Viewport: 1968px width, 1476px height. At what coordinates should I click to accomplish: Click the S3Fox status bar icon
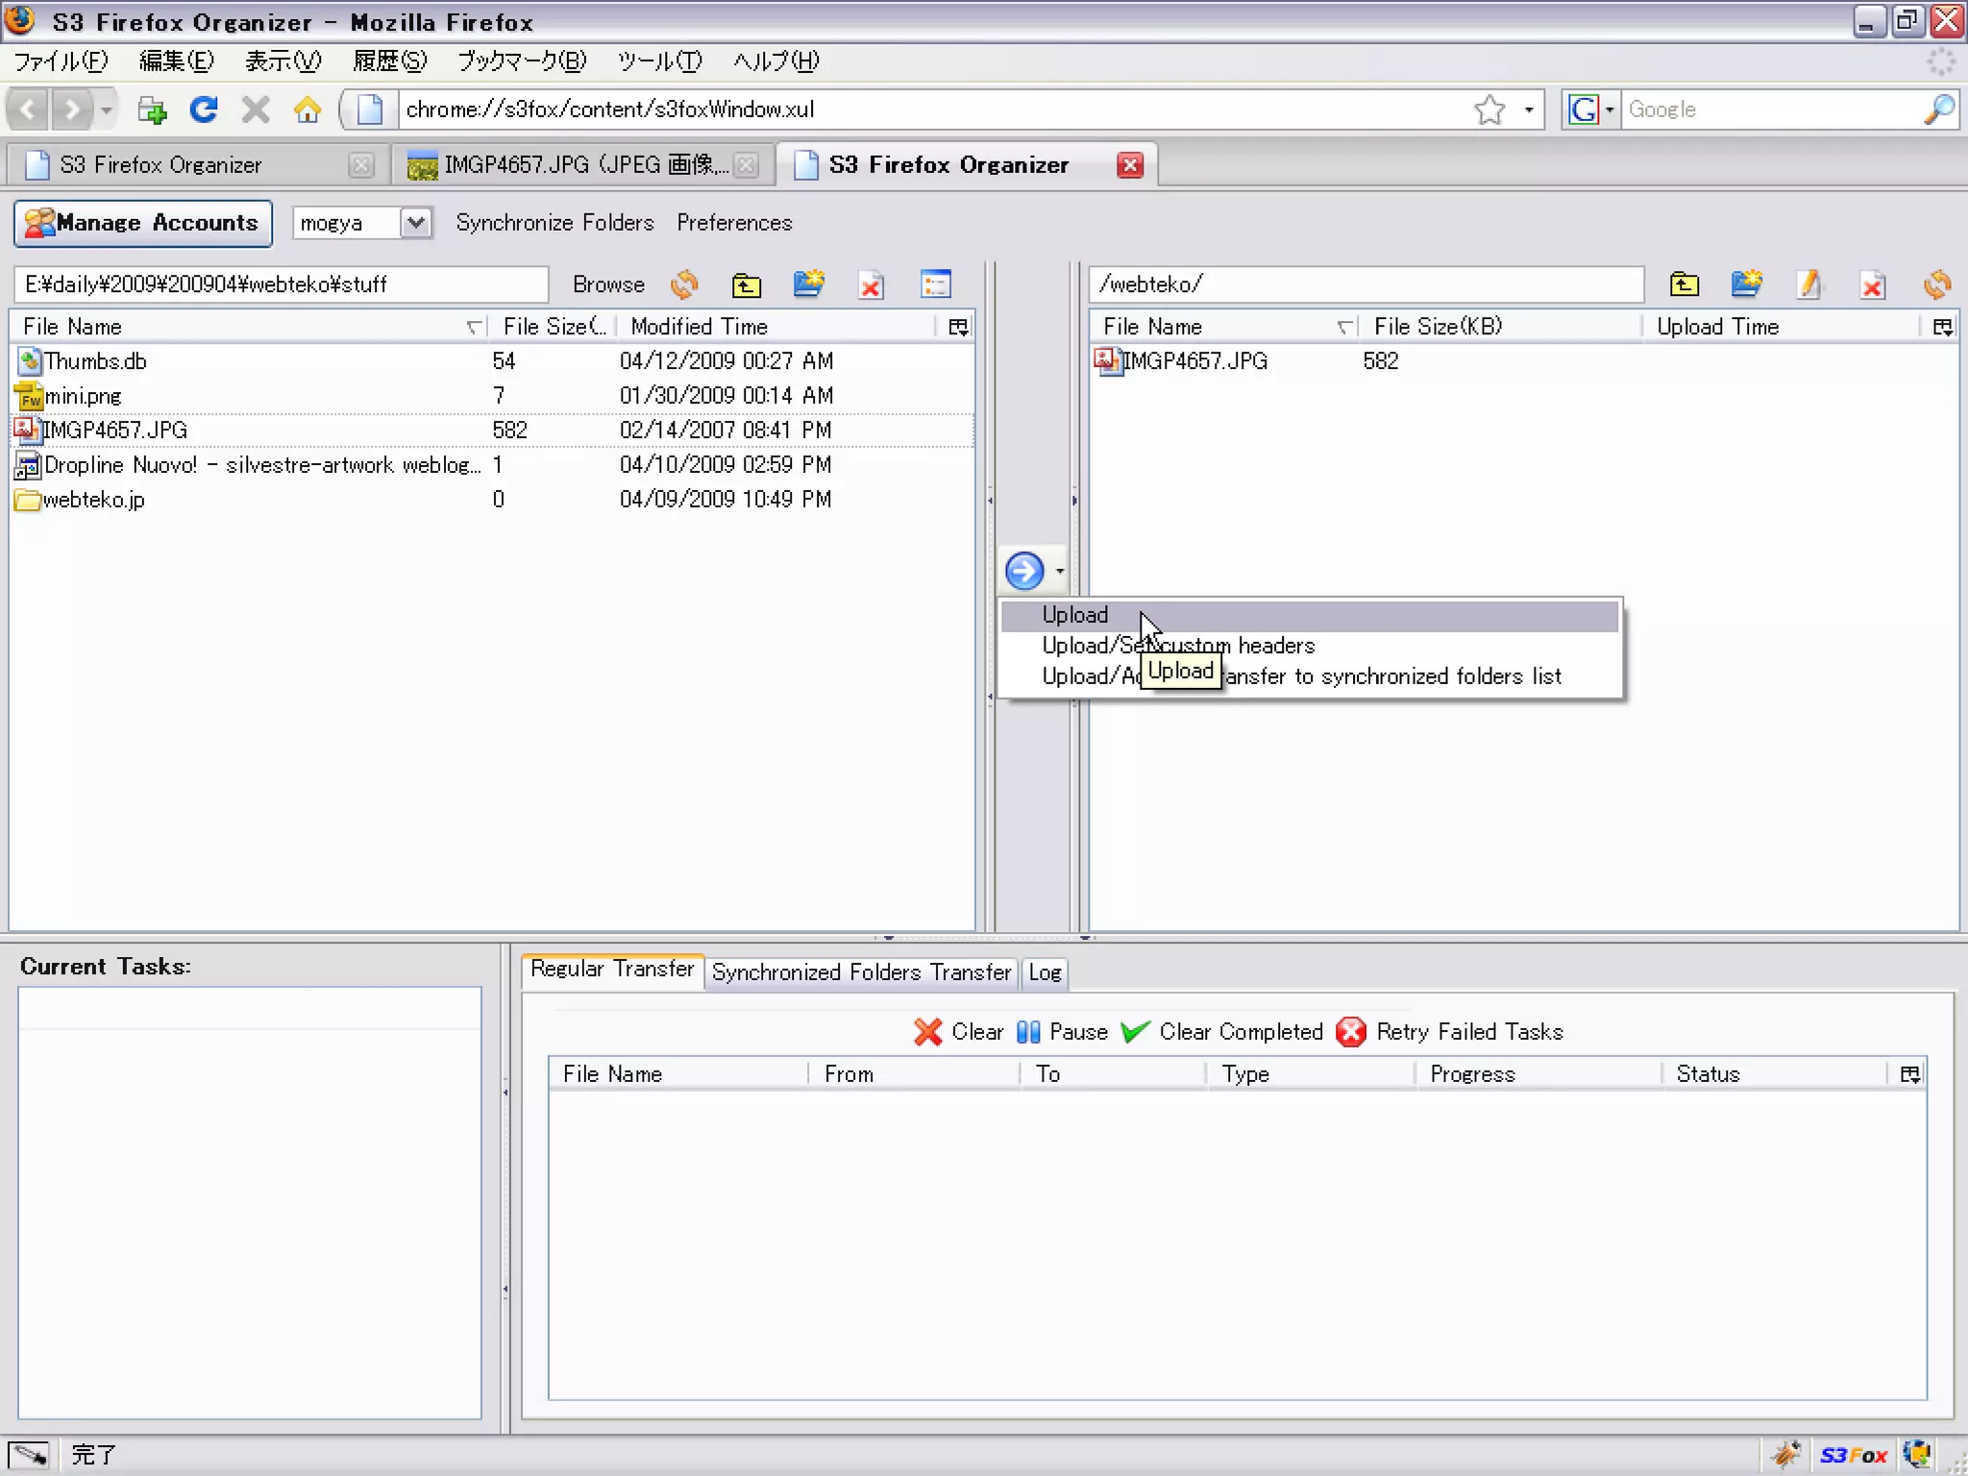pyautogui.click(x=1854, y=1455)
